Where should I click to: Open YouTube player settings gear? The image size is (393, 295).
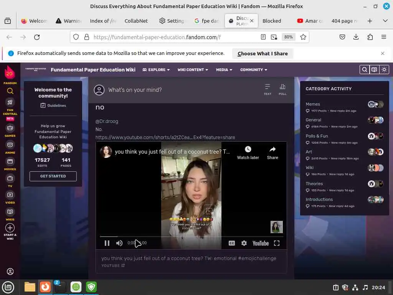click(x=244, y=243)
